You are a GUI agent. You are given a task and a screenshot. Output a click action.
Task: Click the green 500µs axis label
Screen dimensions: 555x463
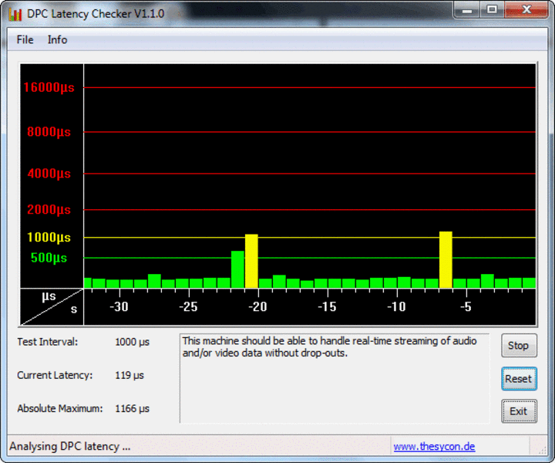[x=49, y=258]
